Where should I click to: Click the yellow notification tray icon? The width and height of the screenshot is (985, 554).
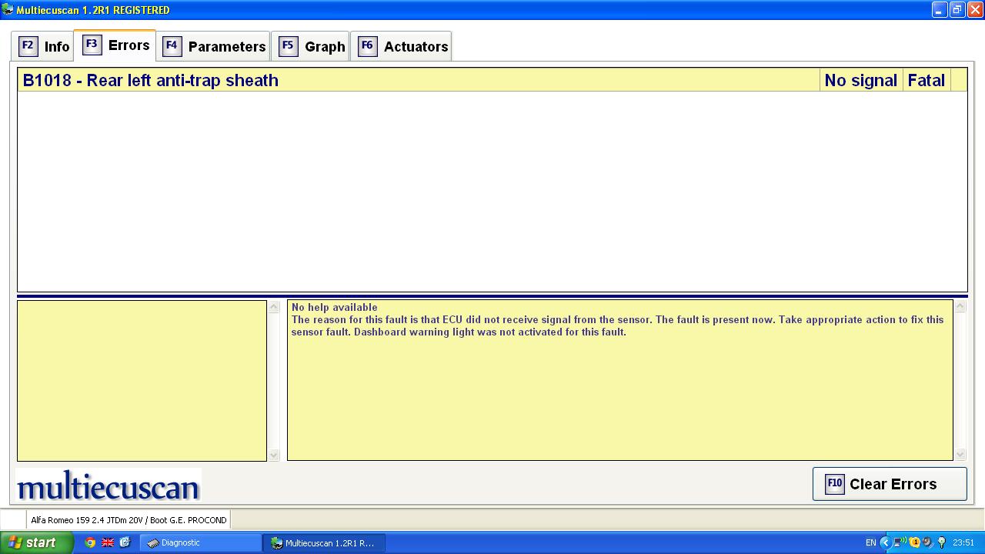(x=914, y=542)
